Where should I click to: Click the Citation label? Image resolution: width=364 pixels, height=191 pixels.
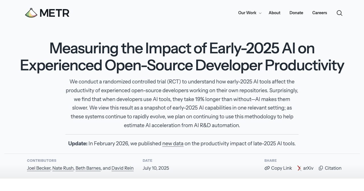(x=333, y=168)
